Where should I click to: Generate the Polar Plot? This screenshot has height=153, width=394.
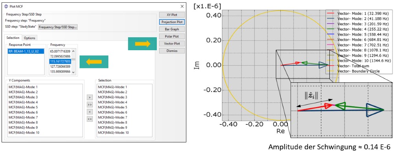tap(172, 36)
